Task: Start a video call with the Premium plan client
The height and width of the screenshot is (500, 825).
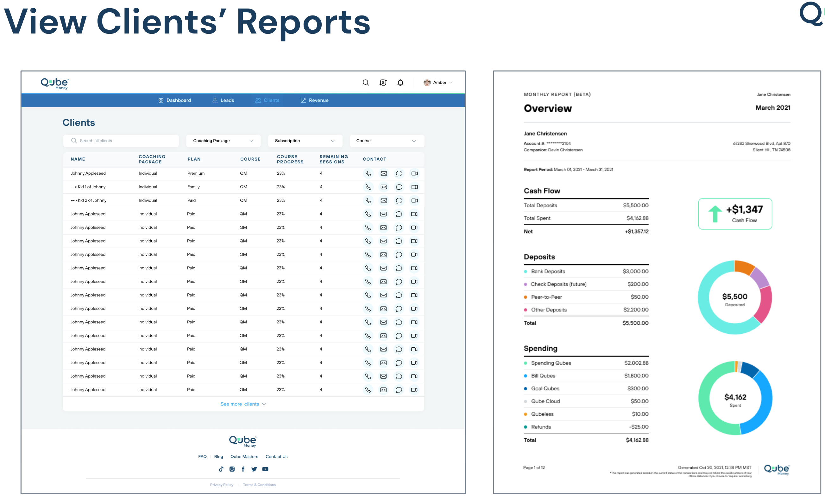Action: tap(414, 174)
